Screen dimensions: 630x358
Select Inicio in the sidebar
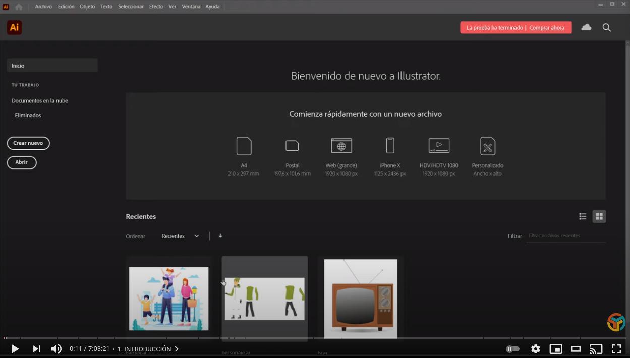pyautogui.click(x=52, y=66)
